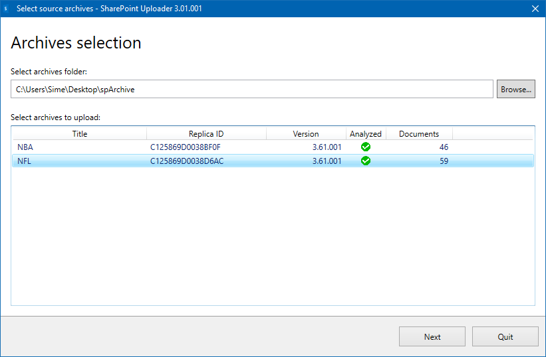
Task: Close the SharePoint Uploader window
Action: [535, 9]
